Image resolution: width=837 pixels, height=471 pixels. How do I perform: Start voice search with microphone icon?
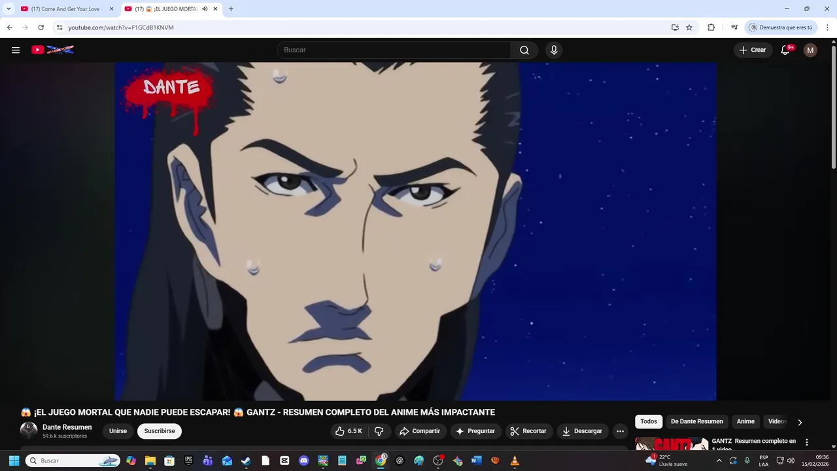554,50
